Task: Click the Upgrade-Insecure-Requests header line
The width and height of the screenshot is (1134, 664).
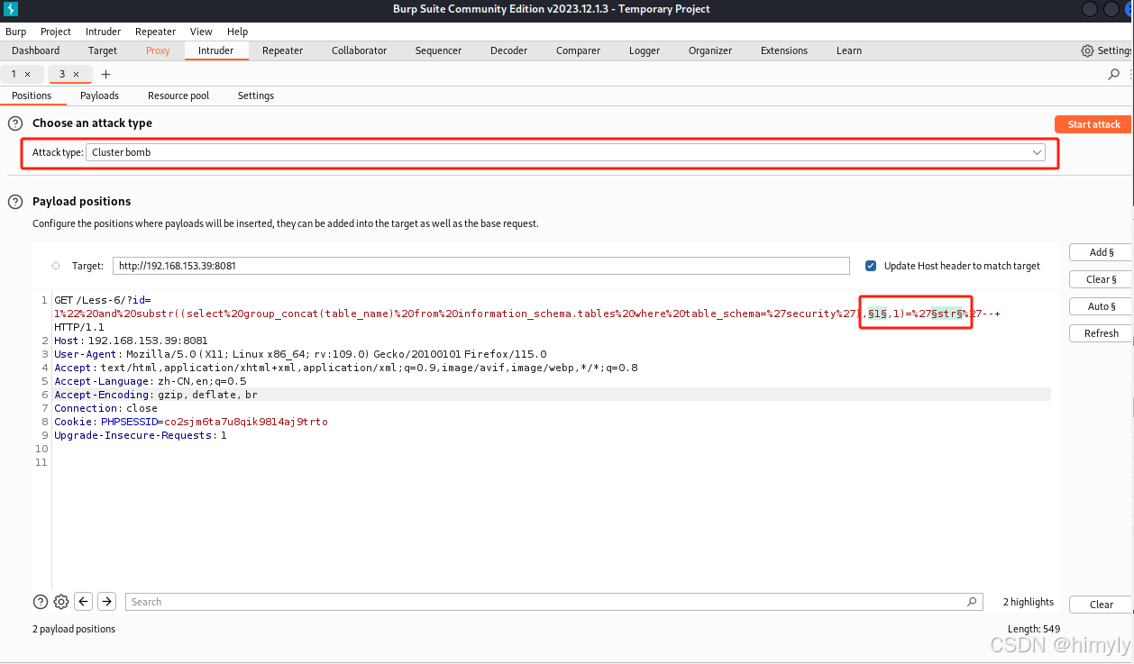Action: coord(141,435)
